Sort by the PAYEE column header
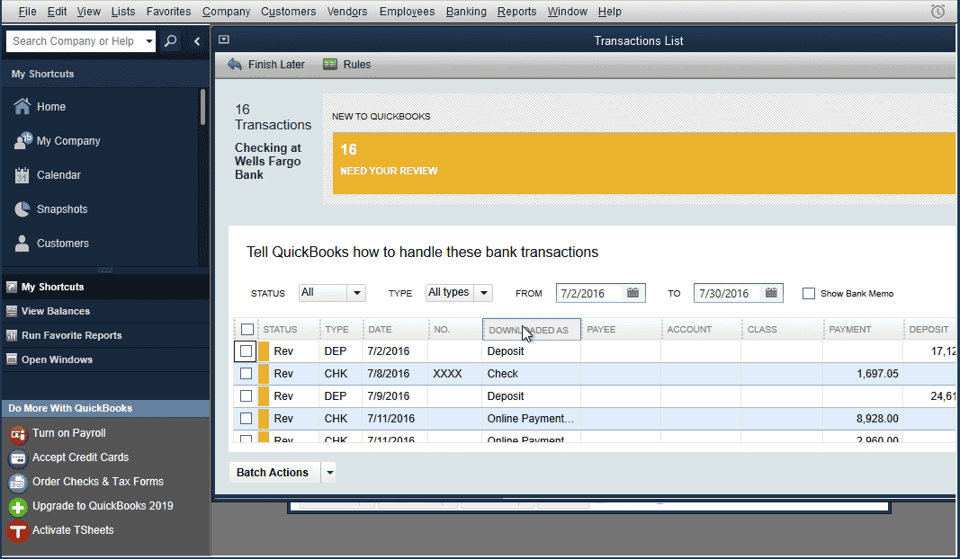This screenshot has width=960, height=559. coord(621,330)
